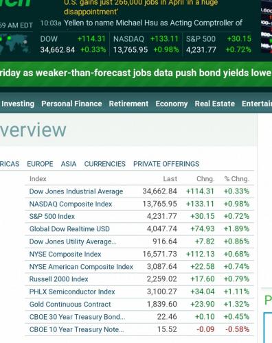Select value 22.46 for 30 Year Bond

[167, 316]
